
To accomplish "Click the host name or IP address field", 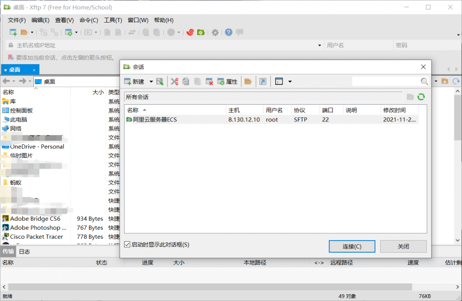I will 165,45.
